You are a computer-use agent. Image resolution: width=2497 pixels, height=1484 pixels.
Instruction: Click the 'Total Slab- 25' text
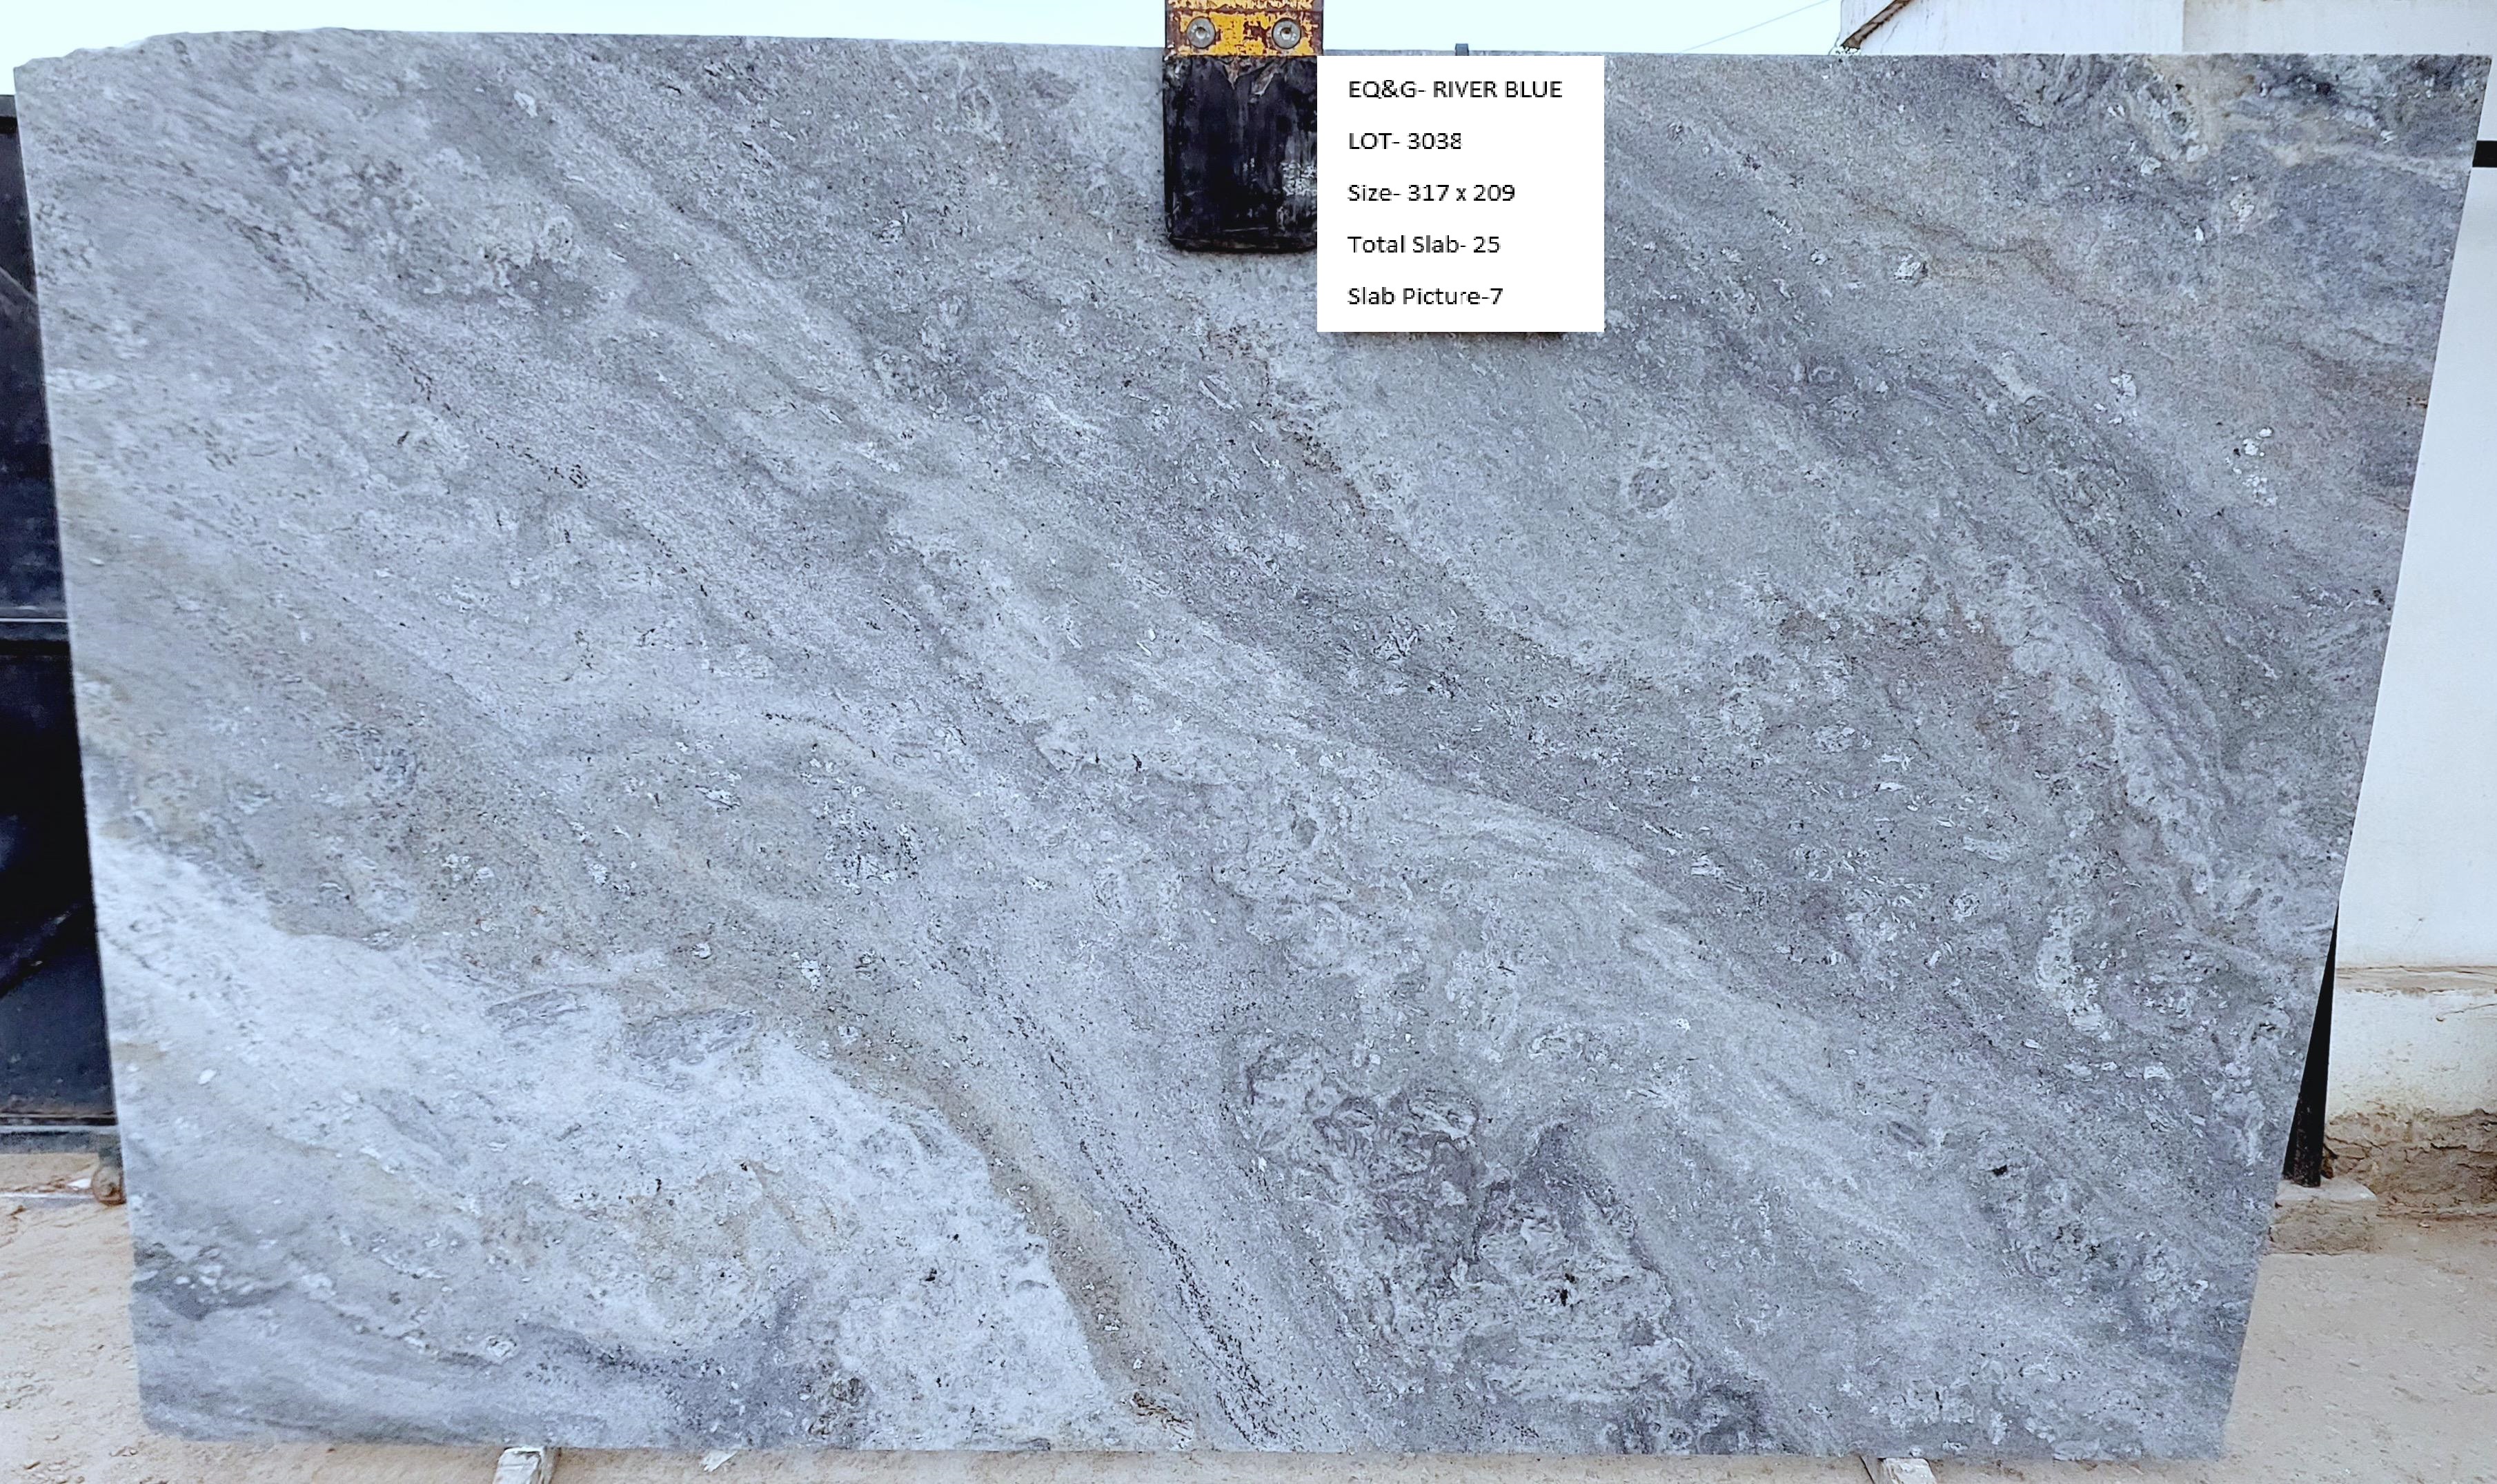click(x=1423, y=244)
